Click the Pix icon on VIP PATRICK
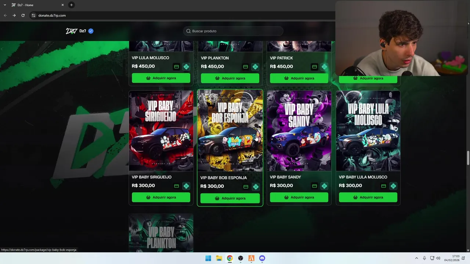The height and width of the screenshot is (264, 470). tap(324, 67)
